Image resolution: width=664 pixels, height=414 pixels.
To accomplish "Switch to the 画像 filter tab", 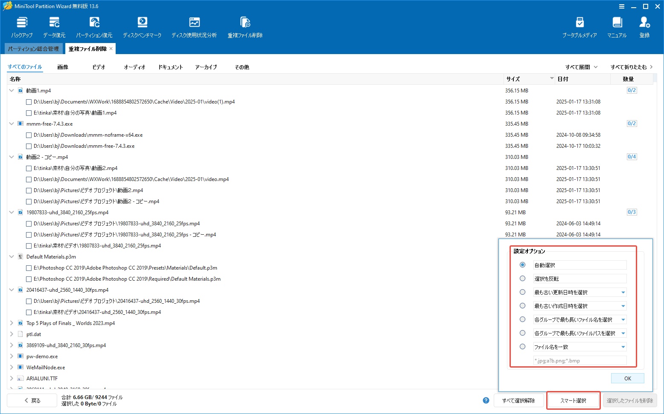I will 62,67.
